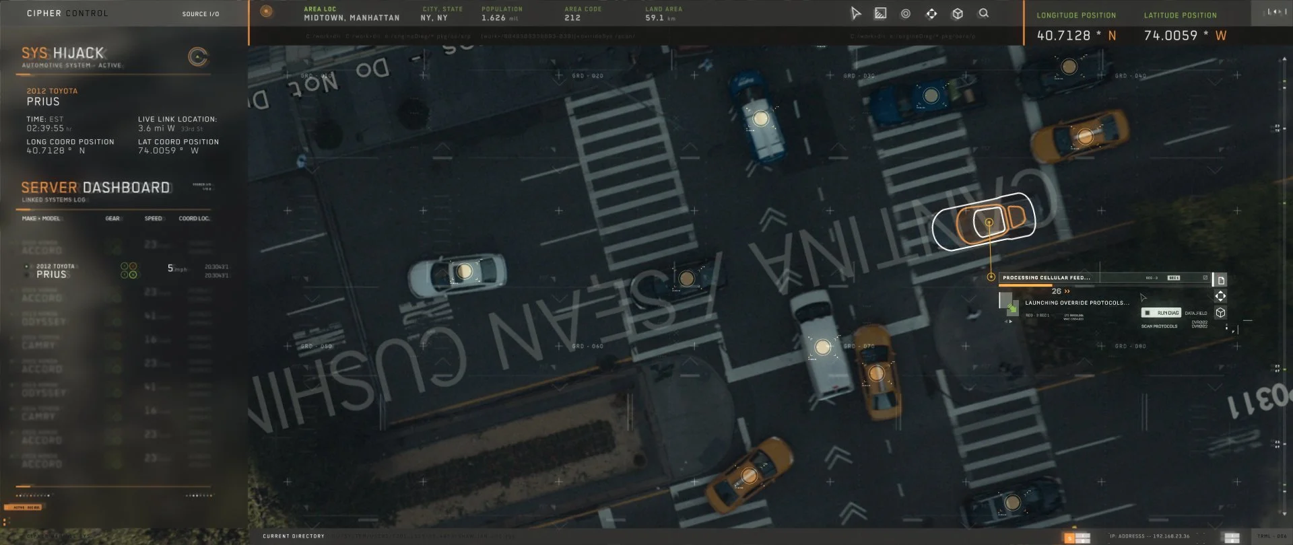Click the DATA_FIELD label
This screenshot has height=545, width=1293.
tap(1196, 314)
